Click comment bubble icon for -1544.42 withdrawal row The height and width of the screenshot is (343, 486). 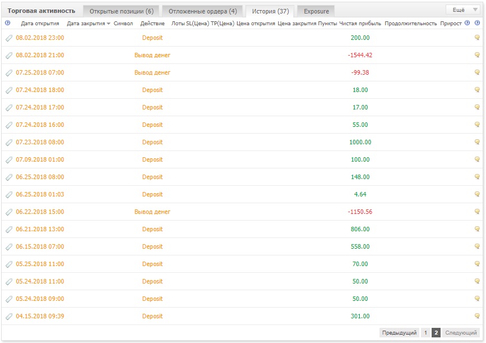[x=477, y=55]
